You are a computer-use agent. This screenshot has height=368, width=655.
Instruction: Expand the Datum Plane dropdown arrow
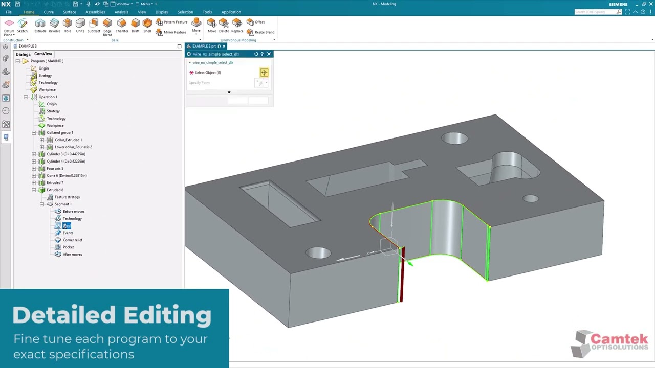point(14,35)
